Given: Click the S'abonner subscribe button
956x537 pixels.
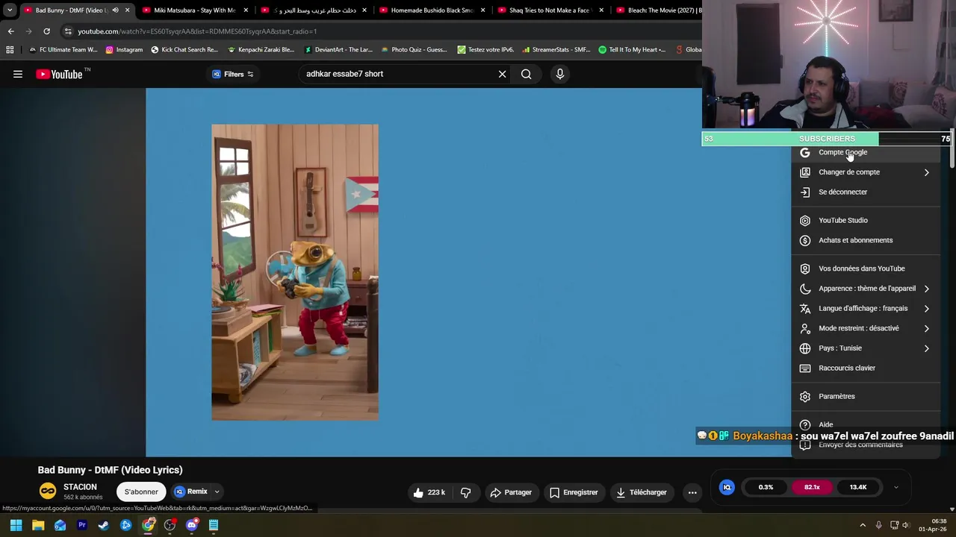Looking at the screenshot, I should point(141,492).
